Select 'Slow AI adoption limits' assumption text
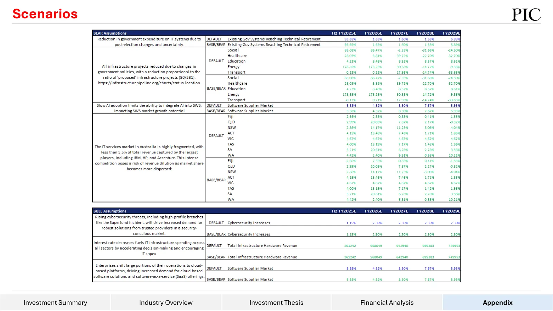Image resolution: width=553 pixels, height=311 pixels. [149, 108]
